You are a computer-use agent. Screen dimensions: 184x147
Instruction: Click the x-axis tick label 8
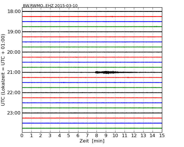coord(97,136)
